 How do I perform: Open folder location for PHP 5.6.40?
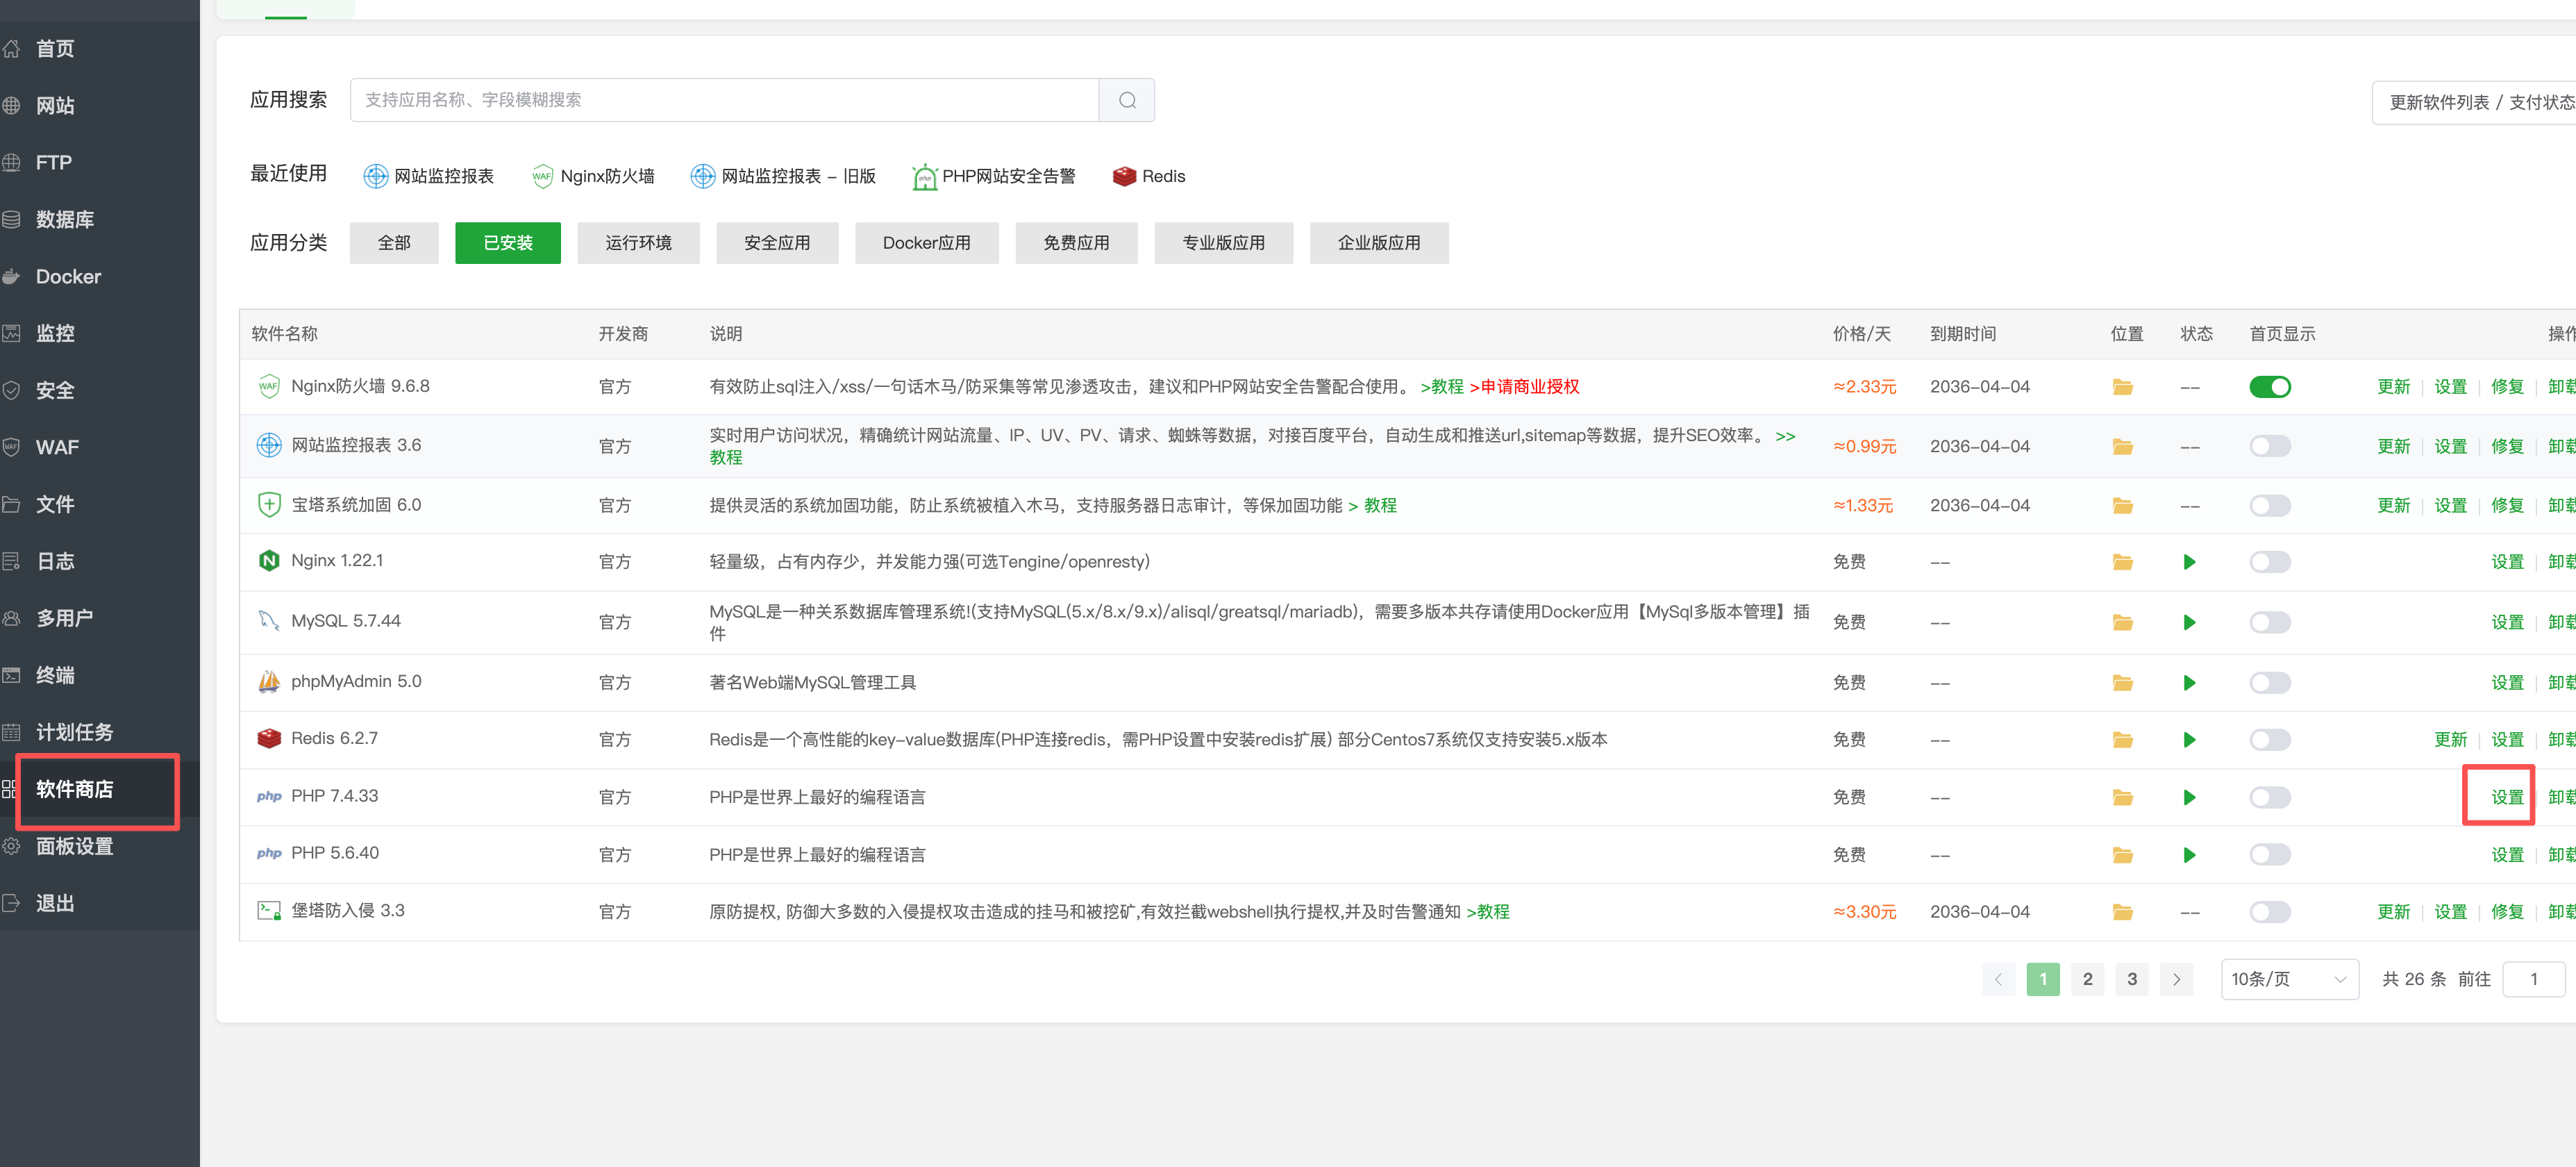tap(2122, 854)
